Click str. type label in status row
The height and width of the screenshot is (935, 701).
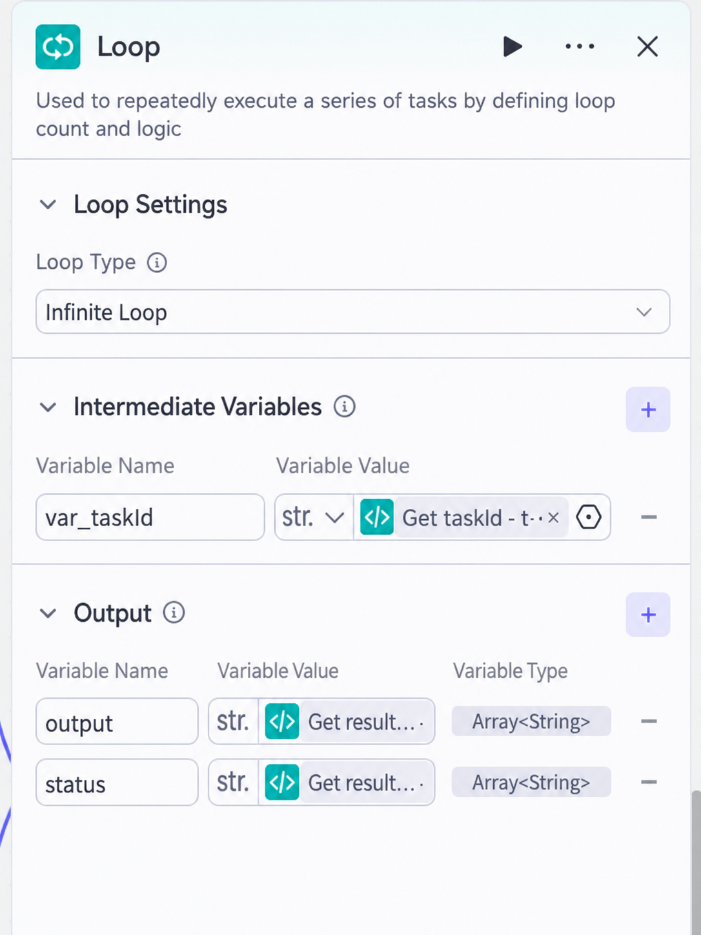(x=233, y=782)
